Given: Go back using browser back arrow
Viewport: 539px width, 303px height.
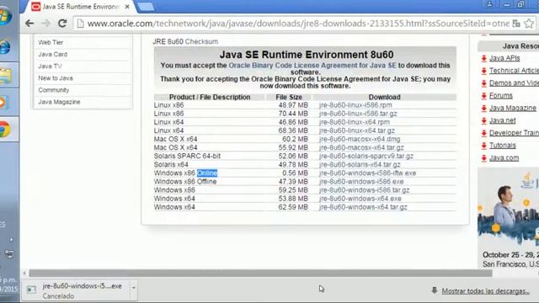Looking at the screenshot, I should click(x=29, y=24).
